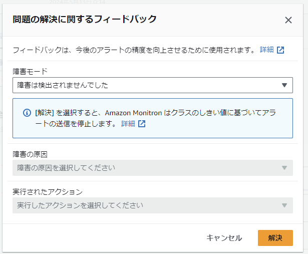Click the arrow on the 障害の原因 dropdown
This screenshot has width=308, height=254.
point(284,167)
